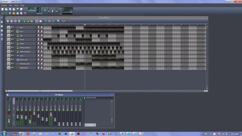The image size is (242, 136).
Task: Select FX channel 9 in the mixer
Action: point(51,112)
